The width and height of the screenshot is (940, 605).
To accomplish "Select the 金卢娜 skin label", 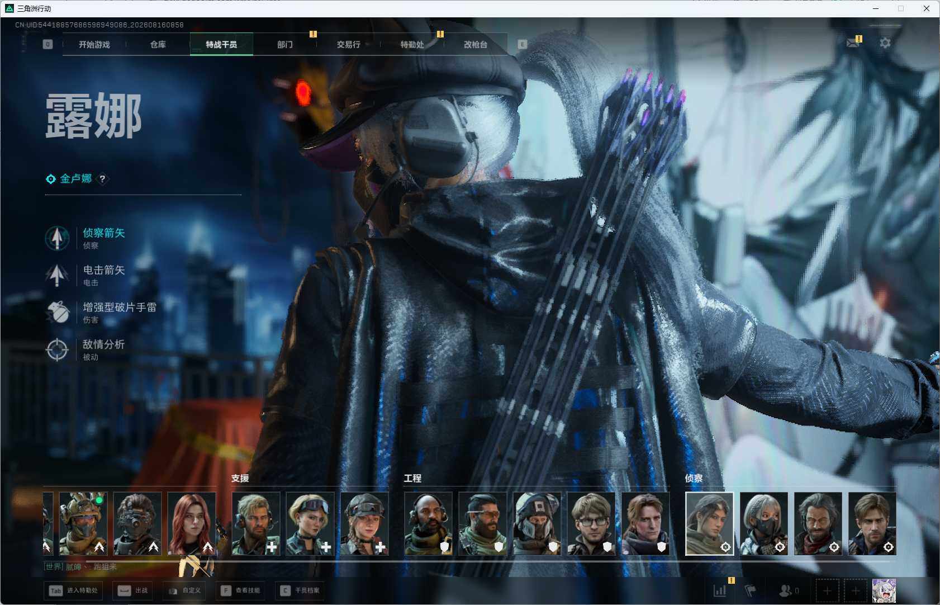I will (76, 179).
